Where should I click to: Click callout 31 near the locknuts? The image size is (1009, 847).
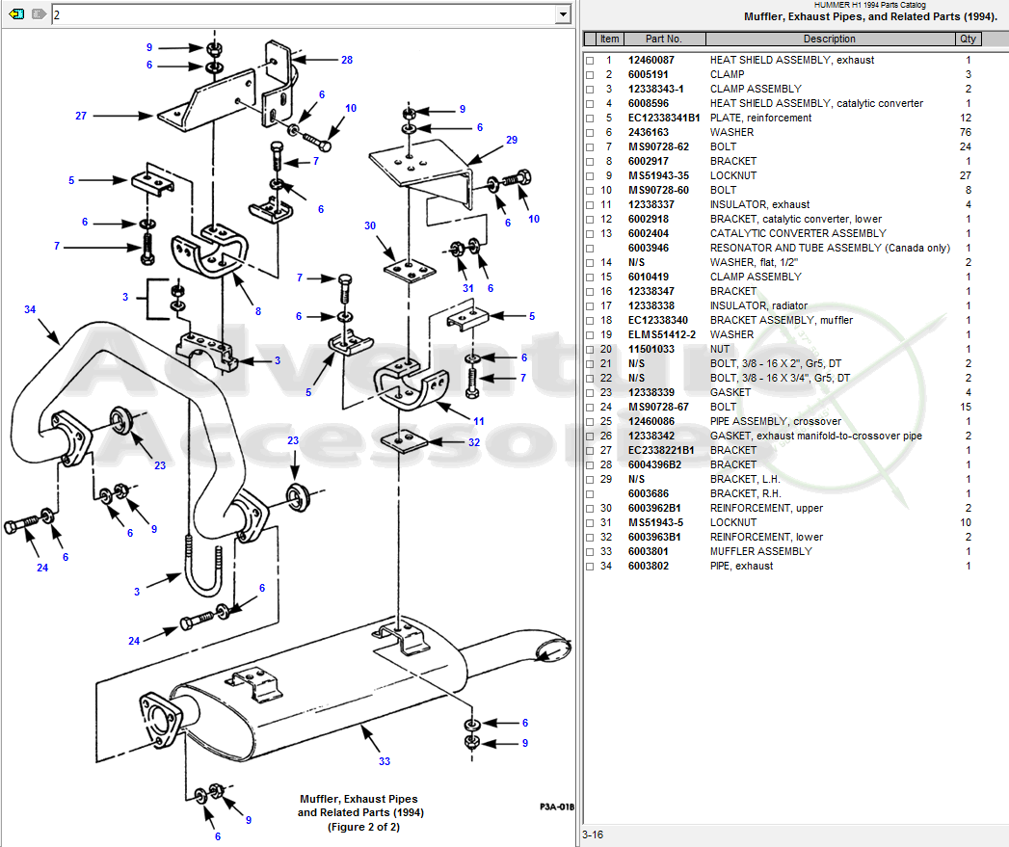467,289
